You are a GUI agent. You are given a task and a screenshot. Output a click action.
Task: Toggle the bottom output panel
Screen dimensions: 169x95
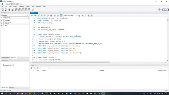click(165, 9)
